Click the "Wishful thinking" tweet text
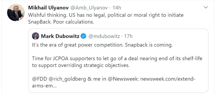 (106, 15)
